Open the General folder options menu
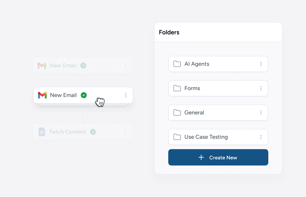Image resolution: width=306 pixels, height=197 pixels. click(x=261, y=113)
